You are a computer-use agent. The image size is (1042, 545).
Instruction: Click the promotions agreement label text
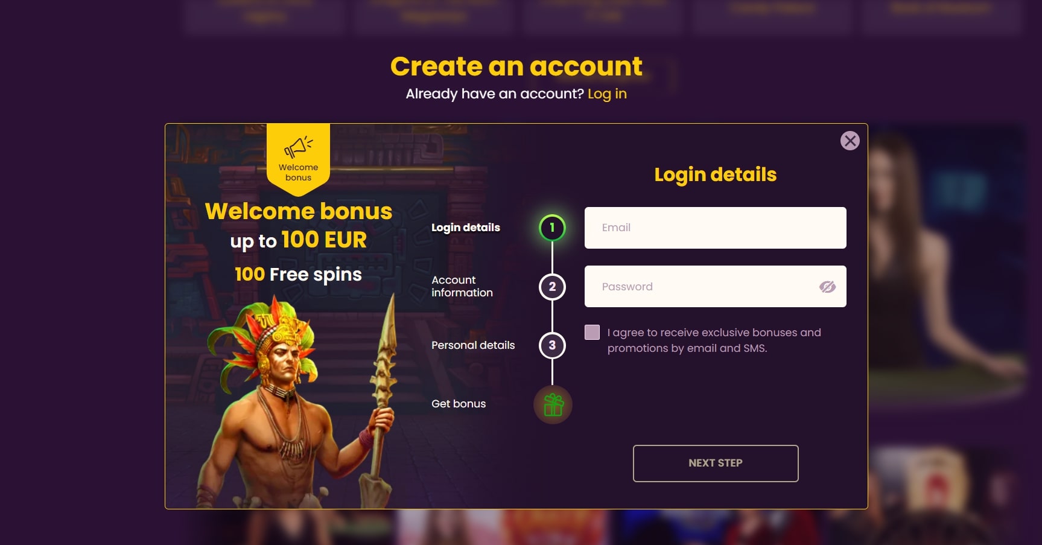[714, 340]
